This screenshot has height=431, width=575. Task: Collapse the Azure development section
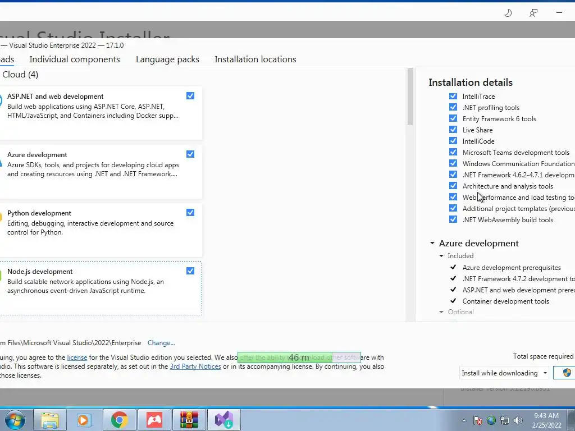(x=432, y=243)
